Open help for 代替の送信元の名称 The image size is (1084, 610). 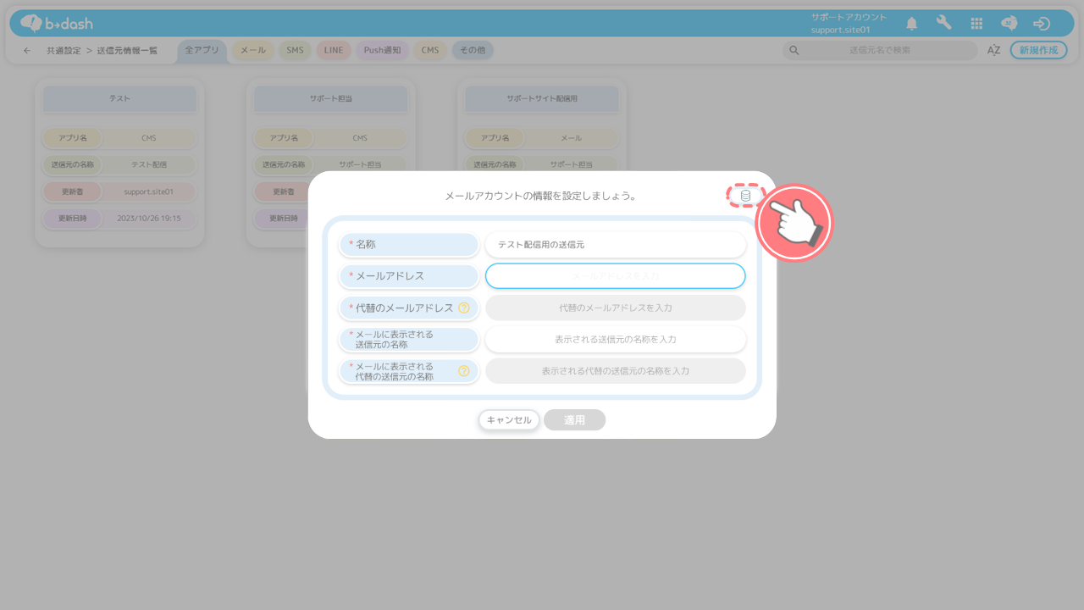[x=463, y=370]
